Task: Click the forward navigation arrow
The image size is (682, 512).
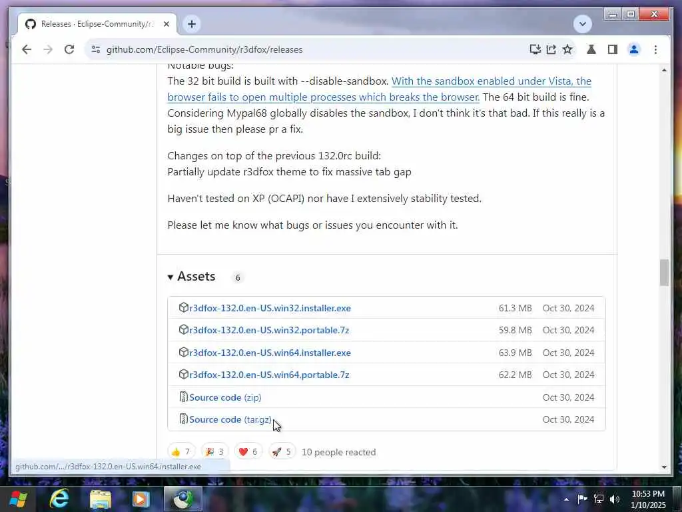Action: coord(48,49)
